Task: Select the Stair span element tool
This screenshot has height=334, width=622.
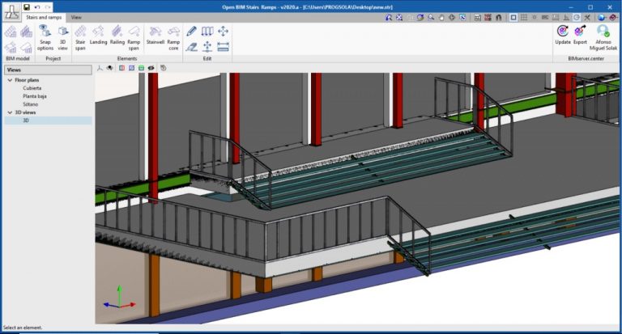Action: point(80,38)
